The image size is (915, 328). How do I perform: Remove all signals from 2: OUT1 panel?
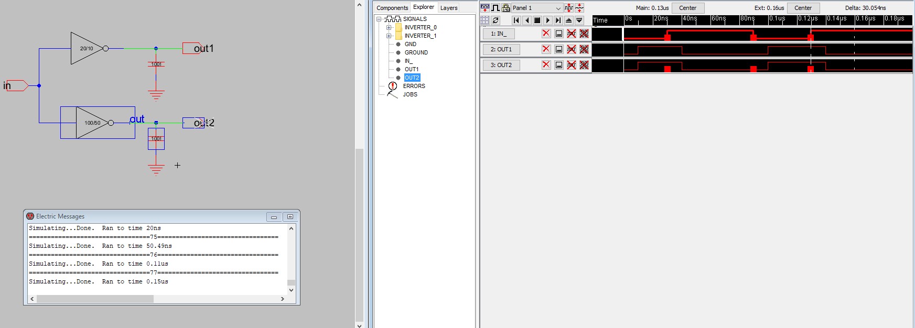click(584, 49)
